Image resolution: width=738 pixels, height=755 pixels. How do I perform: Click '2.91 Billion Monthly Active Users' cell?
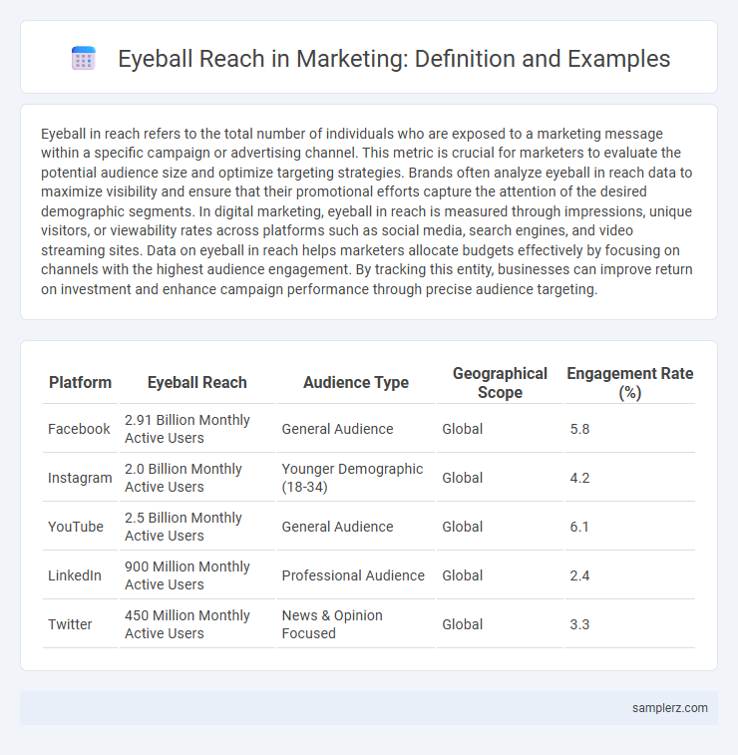[x=187, y=429]
